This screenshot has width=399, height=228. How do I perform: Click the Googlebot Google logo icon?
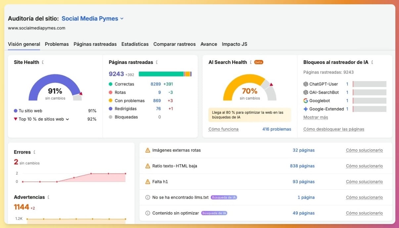pos(306,101)
